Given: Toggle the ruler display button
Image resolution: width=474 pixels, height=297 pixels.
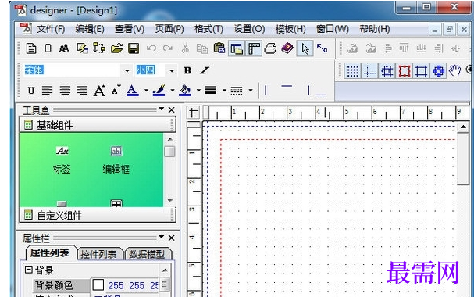Looking at the screenshot, I should click(x=254, y=48).
